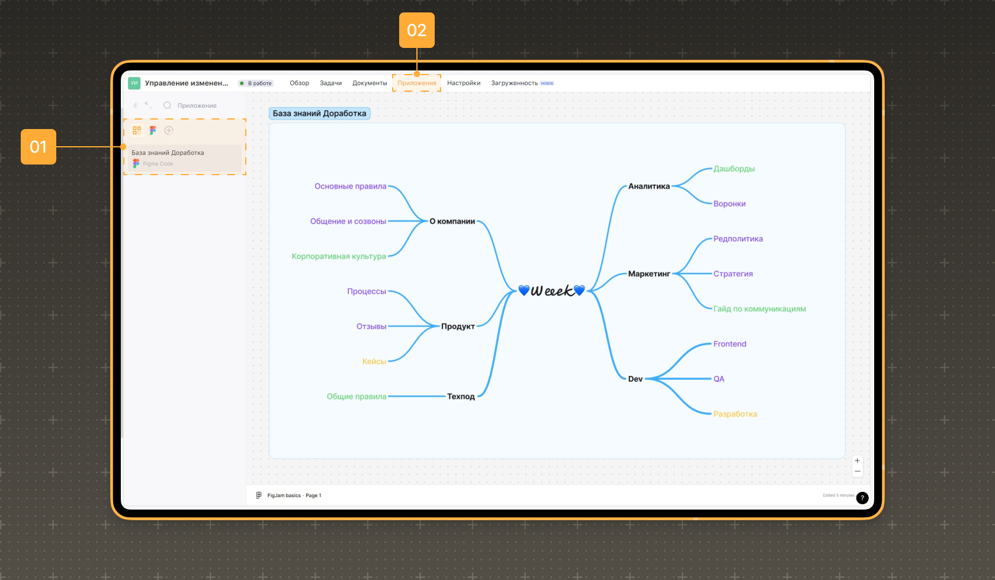Select the 'Маркетинг' mind map node
The width and height of the screenshot is (995, 580).
[649, 273]
